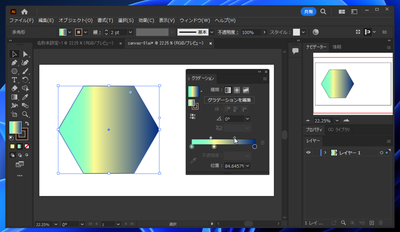
Task: Select the Type tool
Action: (x=14, y=80)
